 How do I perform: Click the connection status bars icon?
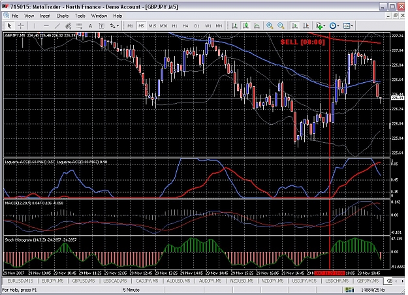coord(349,290)
